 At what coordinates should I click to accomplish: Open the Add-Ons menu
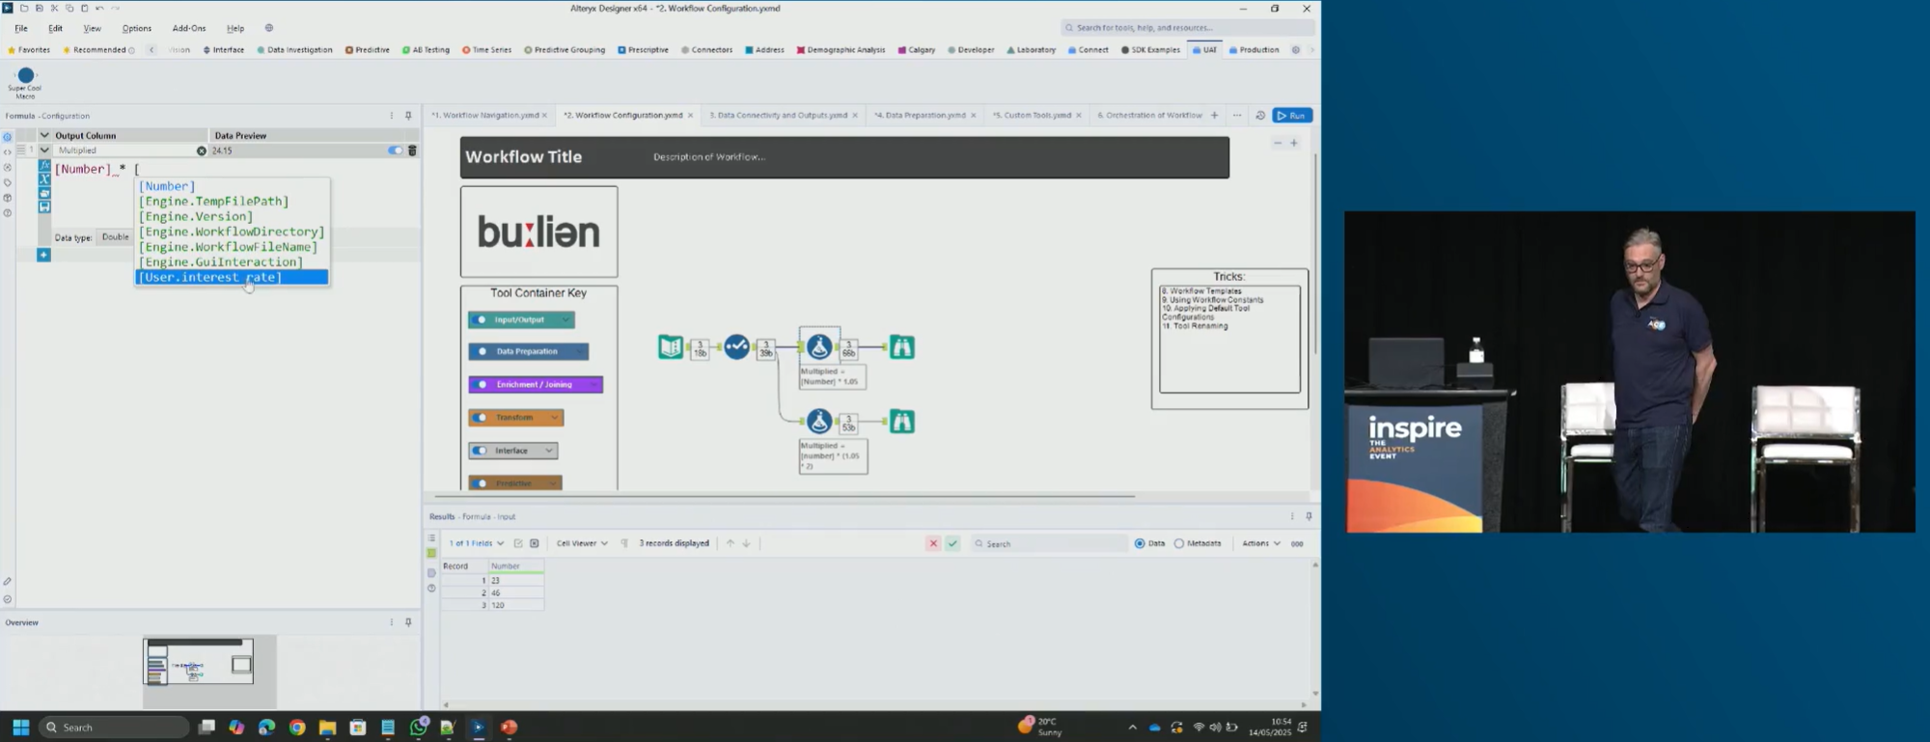click(x=189, y=28)
